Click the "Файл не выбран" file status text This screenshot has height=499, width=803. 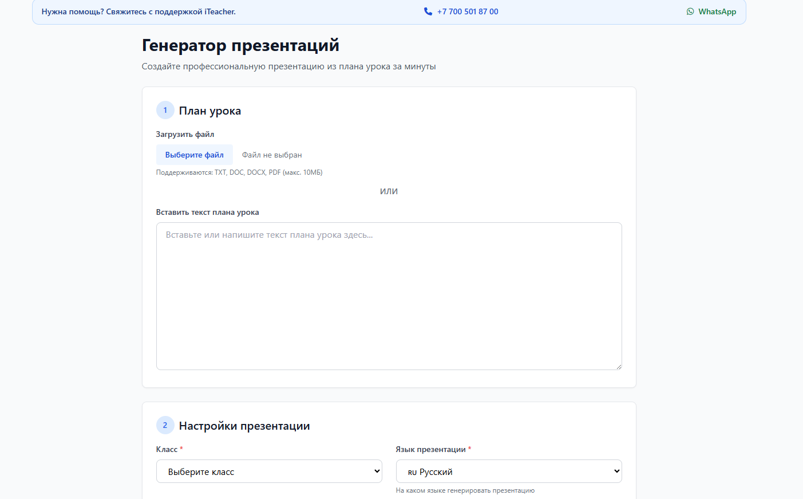272,155
